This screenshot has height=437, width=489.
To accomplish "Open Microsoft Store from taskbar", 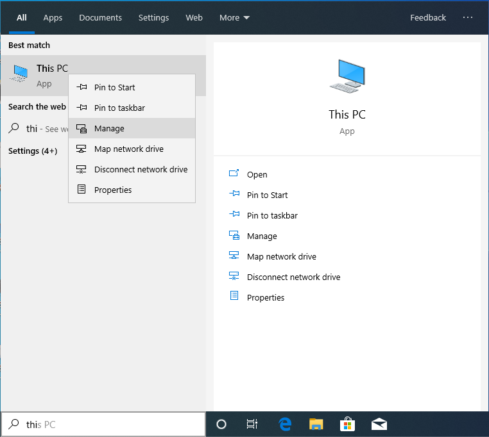I will pyautogui.click(x=347, y=424).
